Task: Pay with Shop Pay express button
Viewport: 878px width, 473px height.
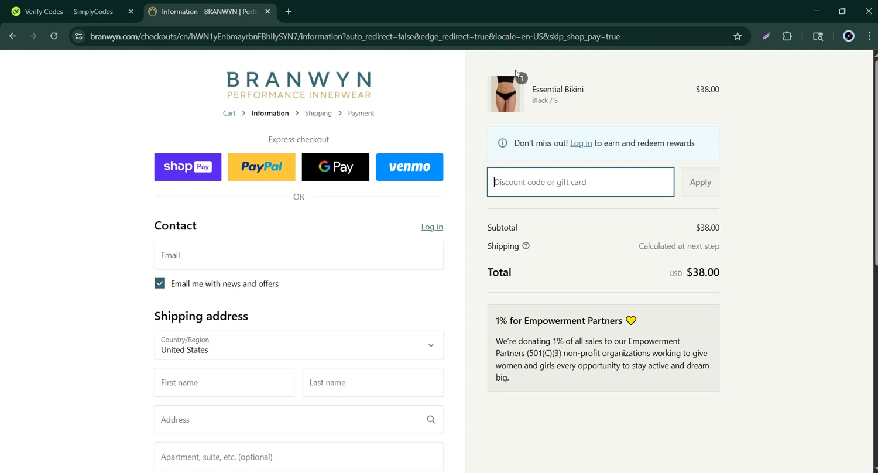Action: click(188, 167)
